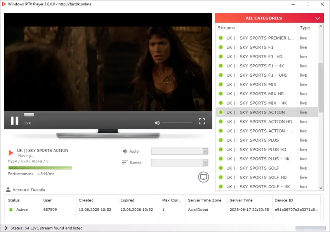Click the Asia/Dubai time zone cell
The width and height of the screenshot is (330, 232).
(x=198, y=210)
